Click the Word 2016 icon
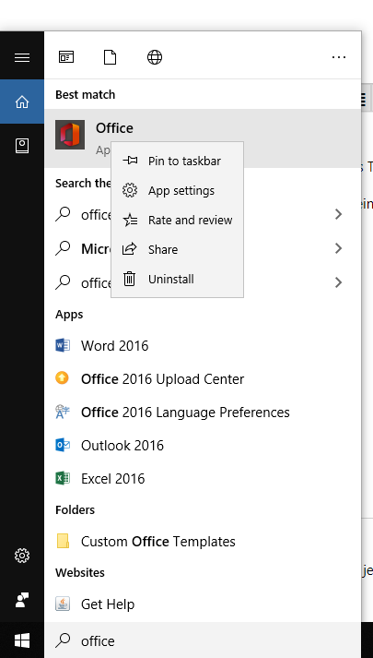This screenshot has height=658, width=373. click(63, 345)
